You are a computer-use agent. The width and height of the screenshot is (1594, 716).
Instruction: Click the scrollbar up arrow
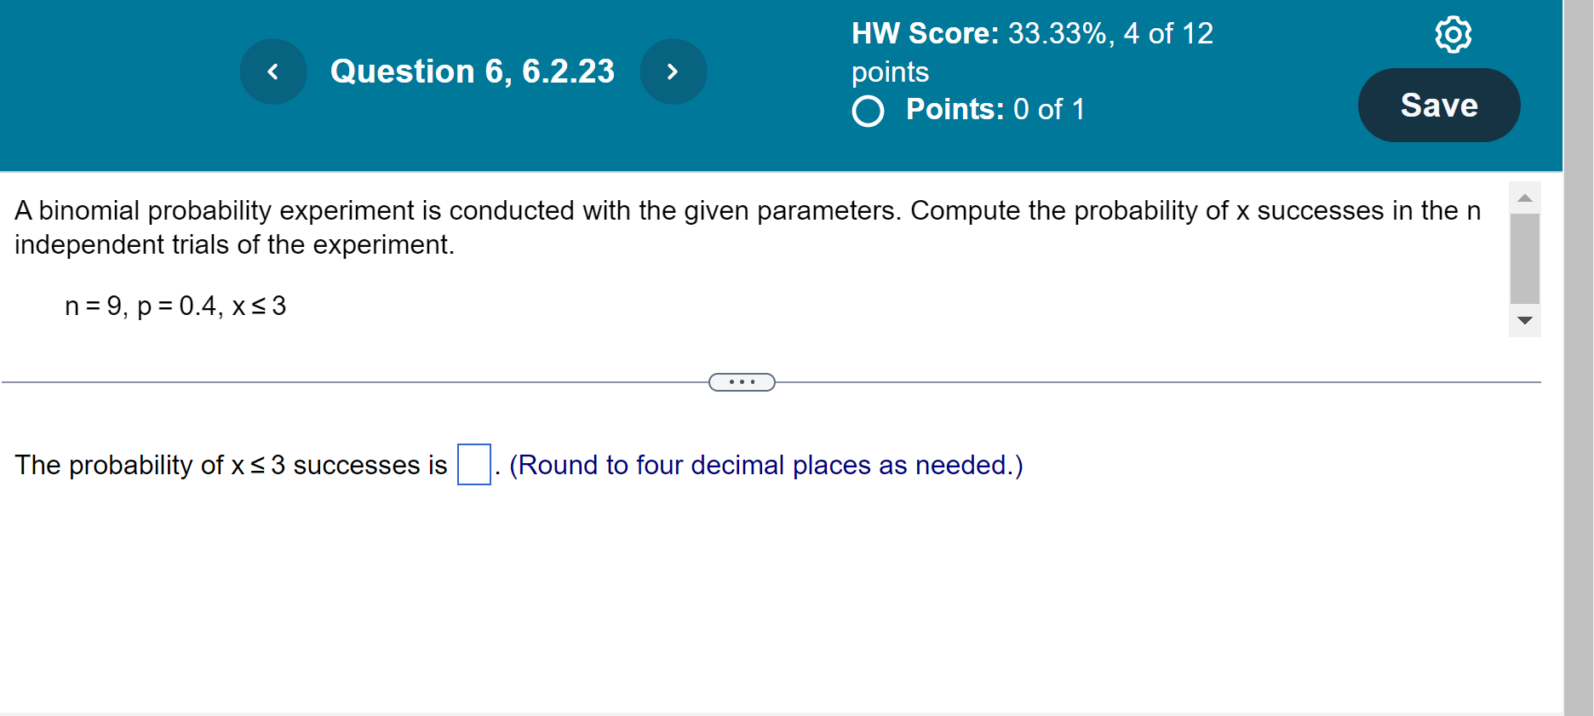[x=1525, y=197]
